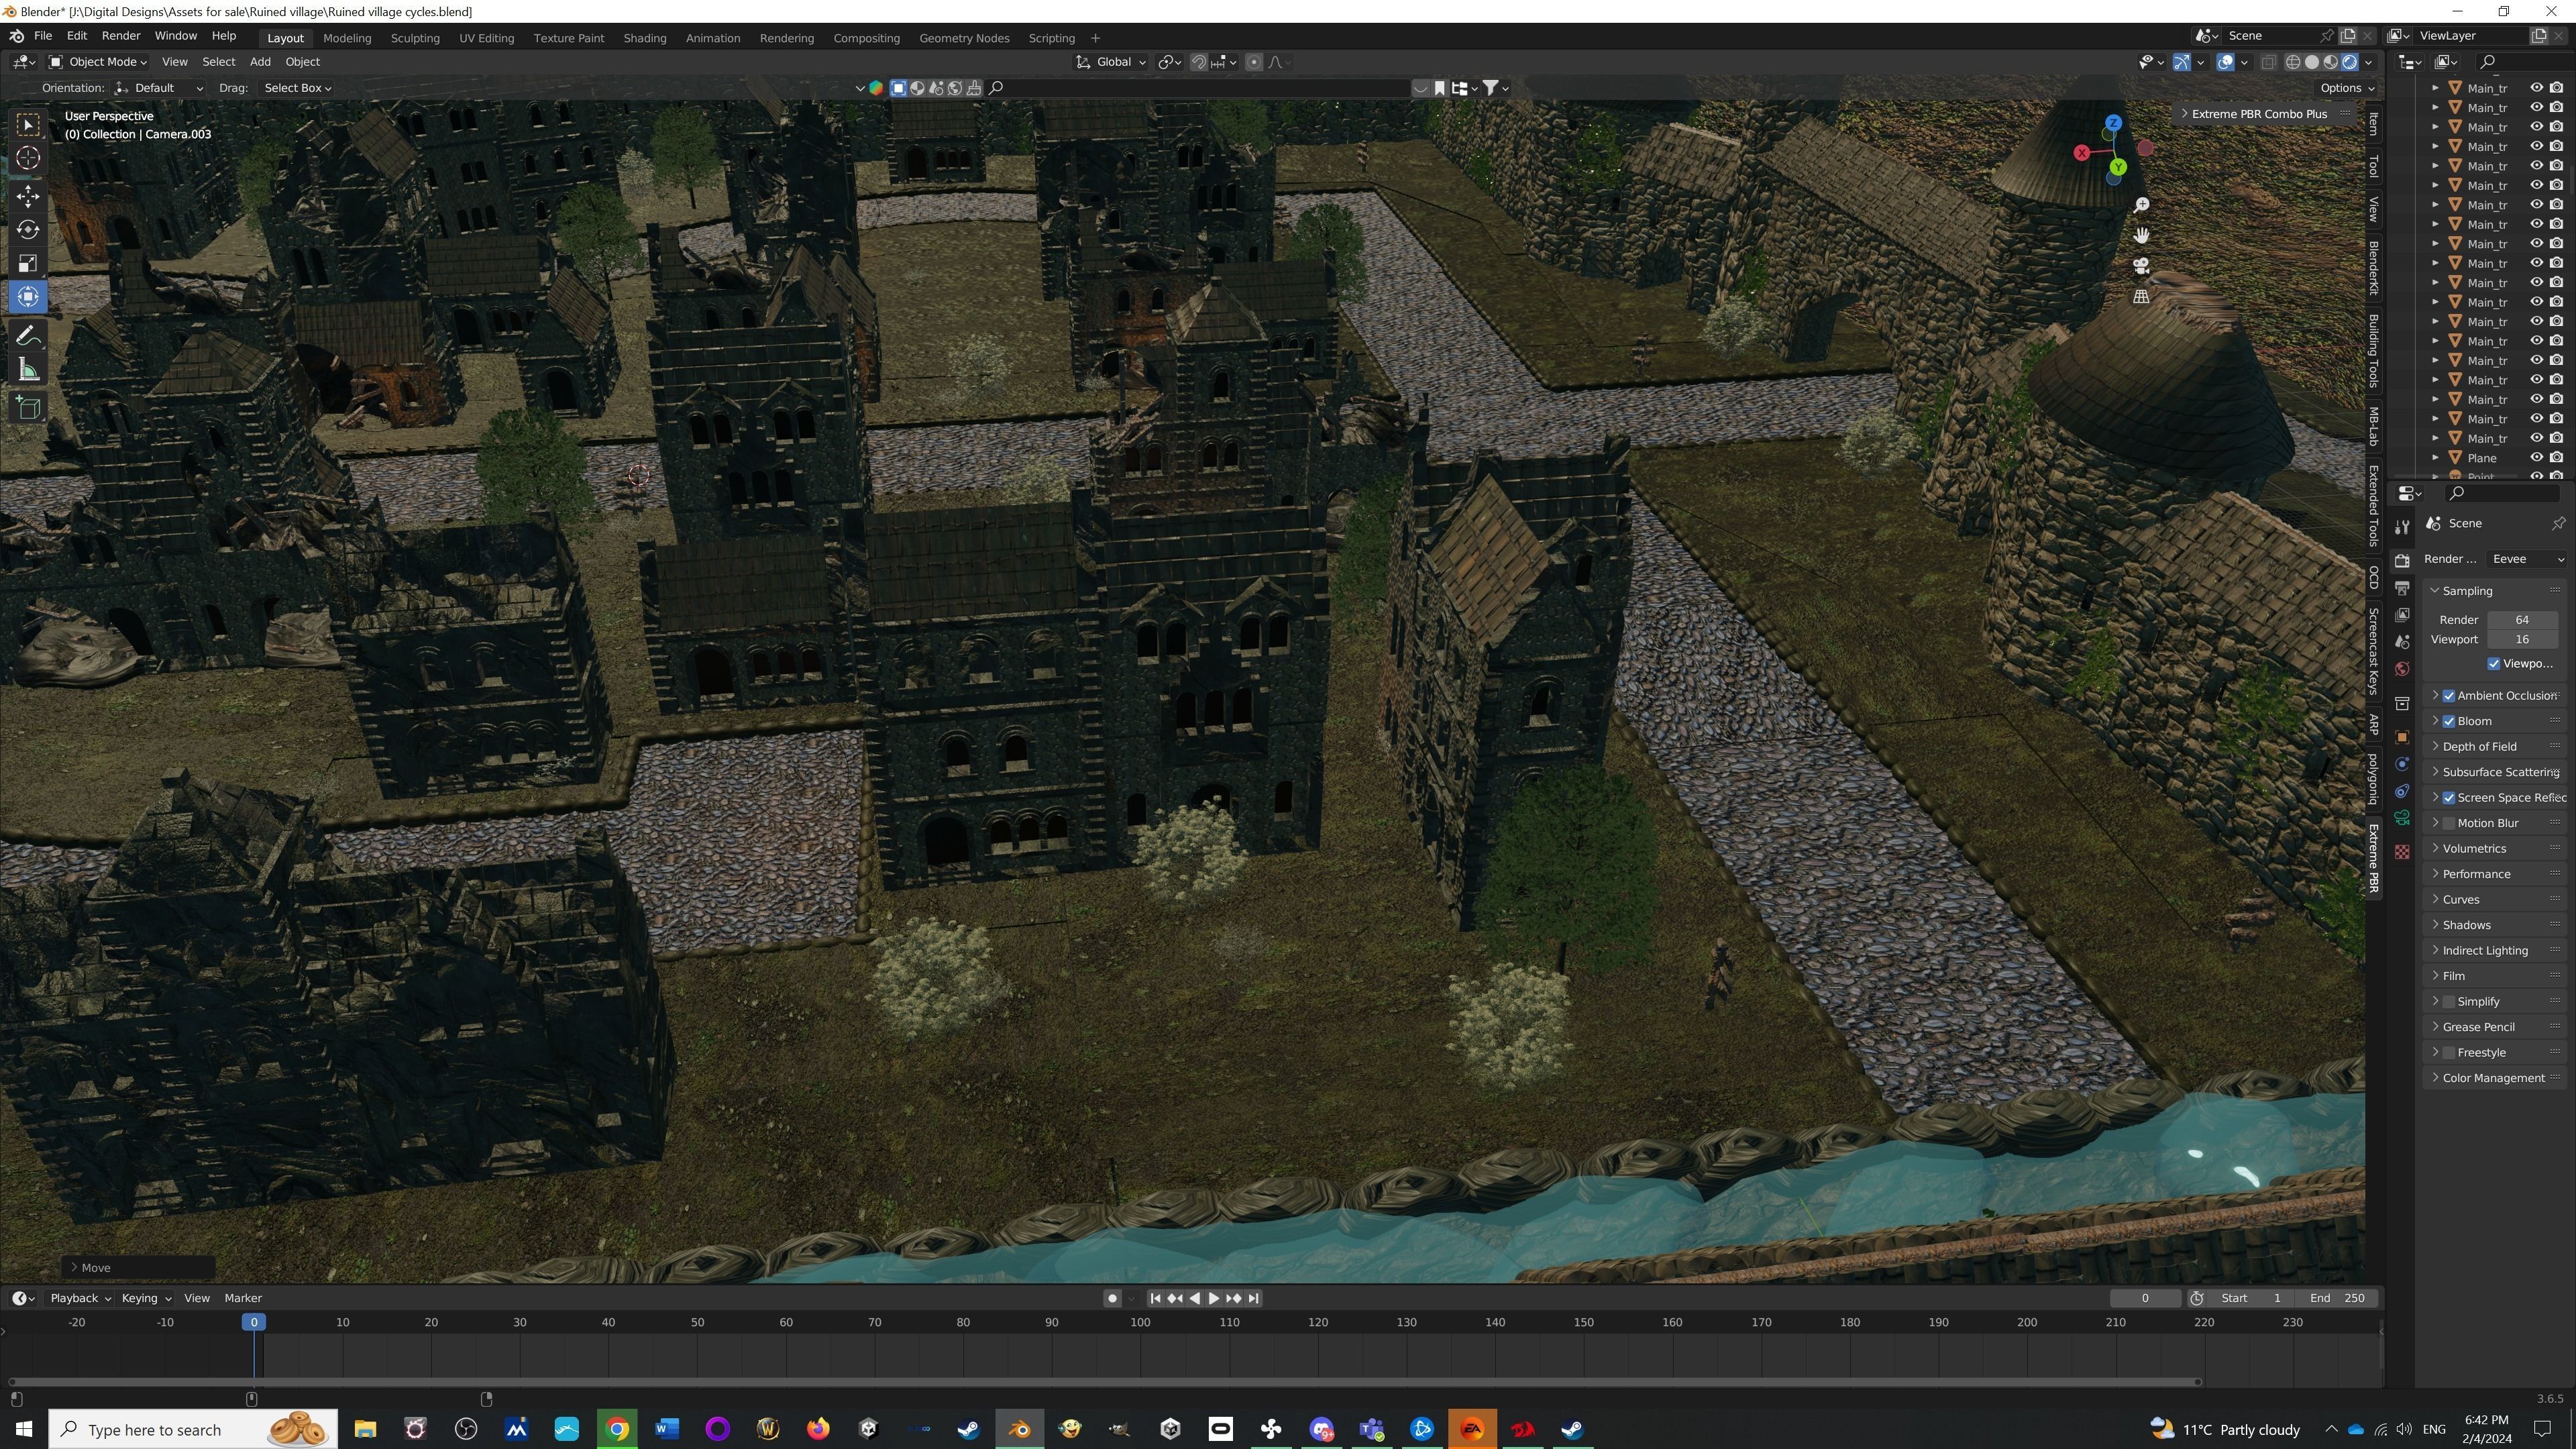
Task: Open Blender from the Windows taskbar
Action: point(1019,1429)
